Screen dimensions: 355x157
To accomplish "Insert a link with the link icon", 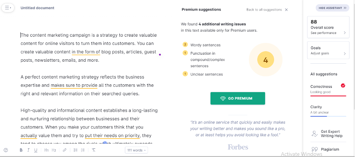I will pos(64,150).
